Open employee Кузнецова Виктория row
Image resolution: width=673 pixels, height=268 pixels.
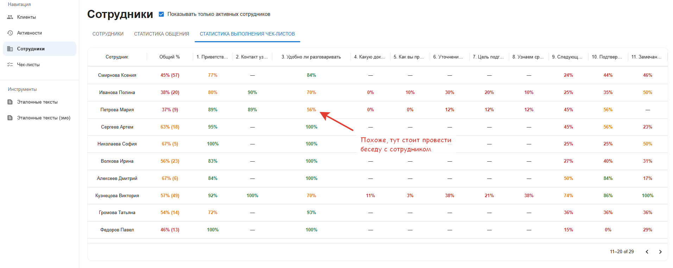[x=117, y=195]
